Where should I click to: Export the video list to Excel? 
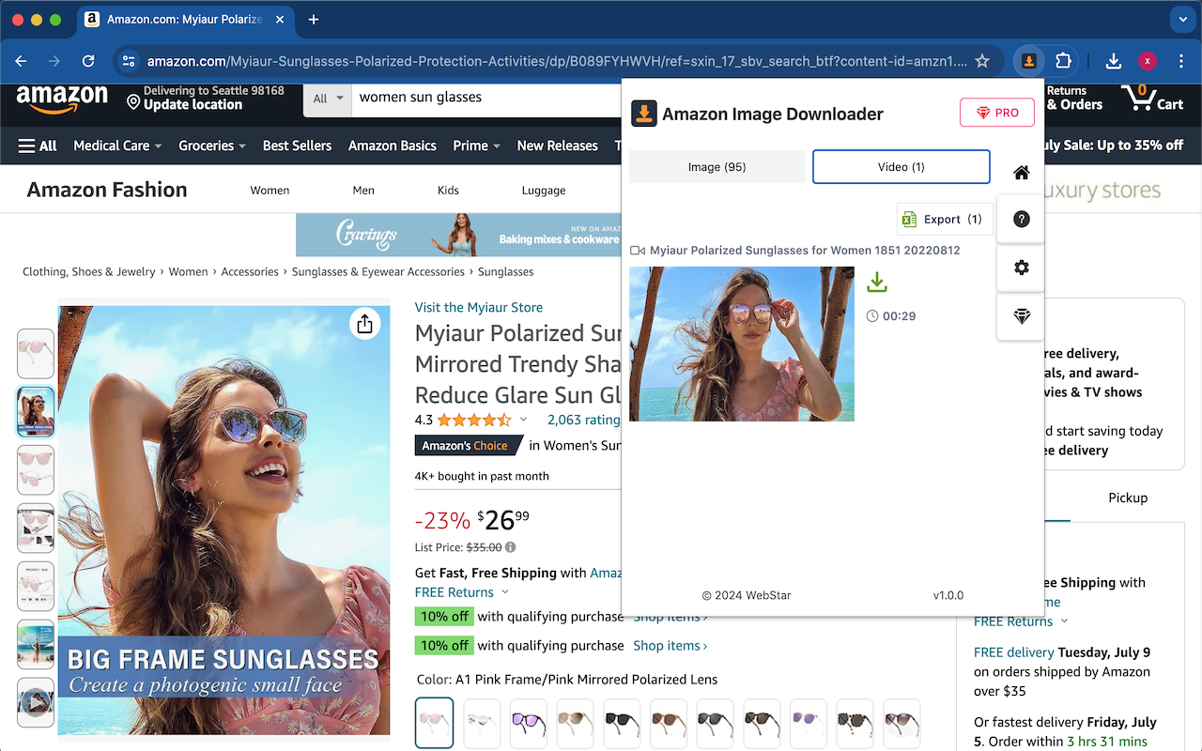coord(945,219)
